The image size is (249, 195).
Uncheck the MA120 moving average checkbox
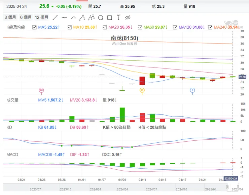coord(175,27)
